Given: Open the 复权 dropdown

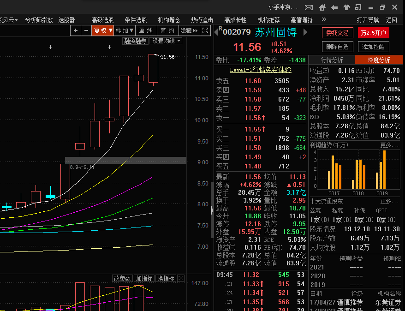Looking at the screenshot, I should pos(103,30).
